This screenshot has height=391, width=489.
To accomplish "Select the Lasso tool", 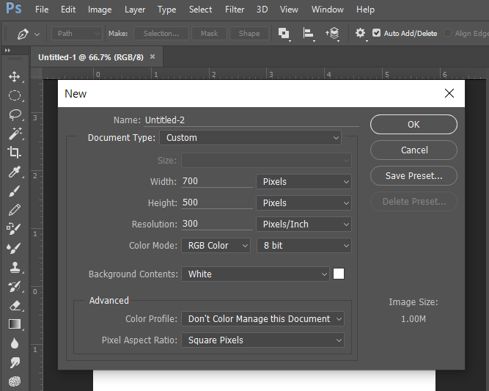I will click(15, 114).
